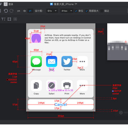Screen dimensions: 128x128
Task: Click the 355pt width measurement label
Action: click(x=61, y=116)
